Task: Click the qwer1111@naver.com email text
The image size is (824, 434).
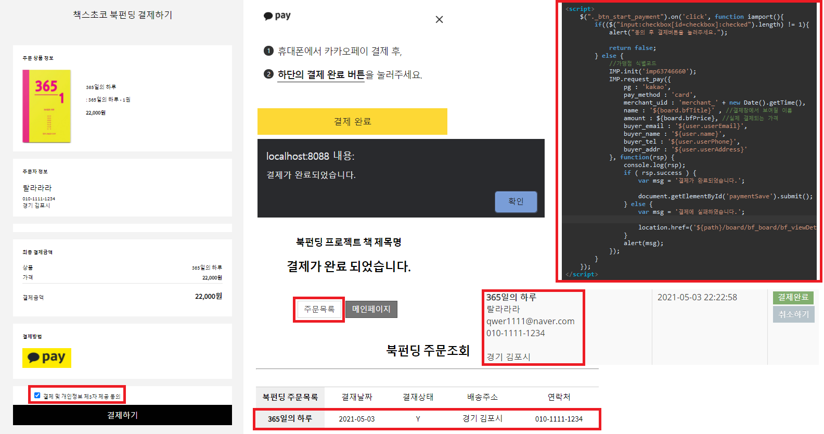Action: (531, 321)
